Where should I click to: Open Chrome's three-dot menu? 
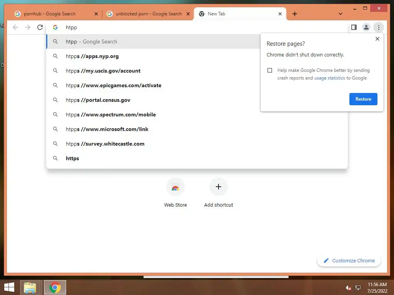(379, 27)
